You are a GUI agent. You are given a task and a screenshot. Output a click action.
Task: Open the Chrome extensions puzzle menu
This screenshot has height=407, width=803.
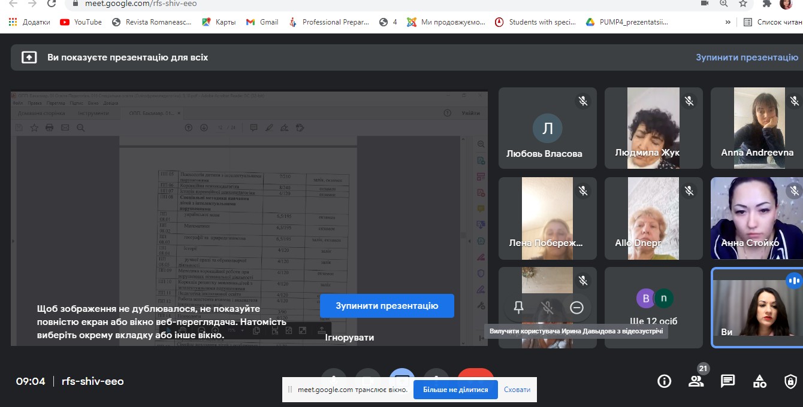point(766,4)
